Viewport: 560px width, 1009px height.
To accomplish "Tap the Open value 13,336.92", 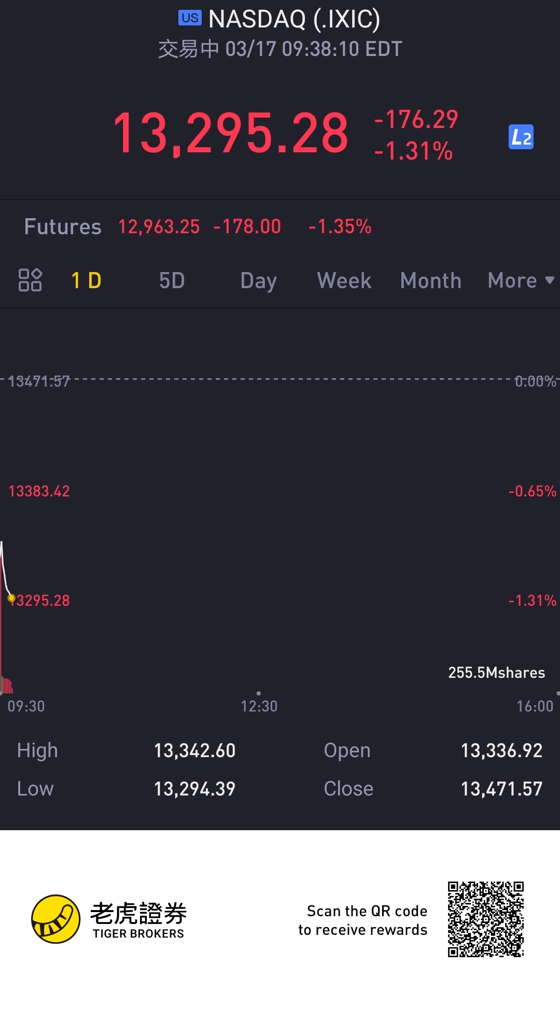I will [501, 750].
